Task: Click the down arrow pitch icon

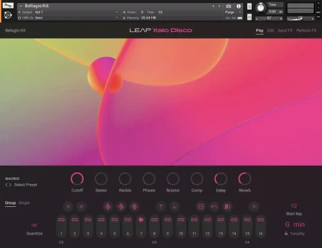Action: point(175,206)
